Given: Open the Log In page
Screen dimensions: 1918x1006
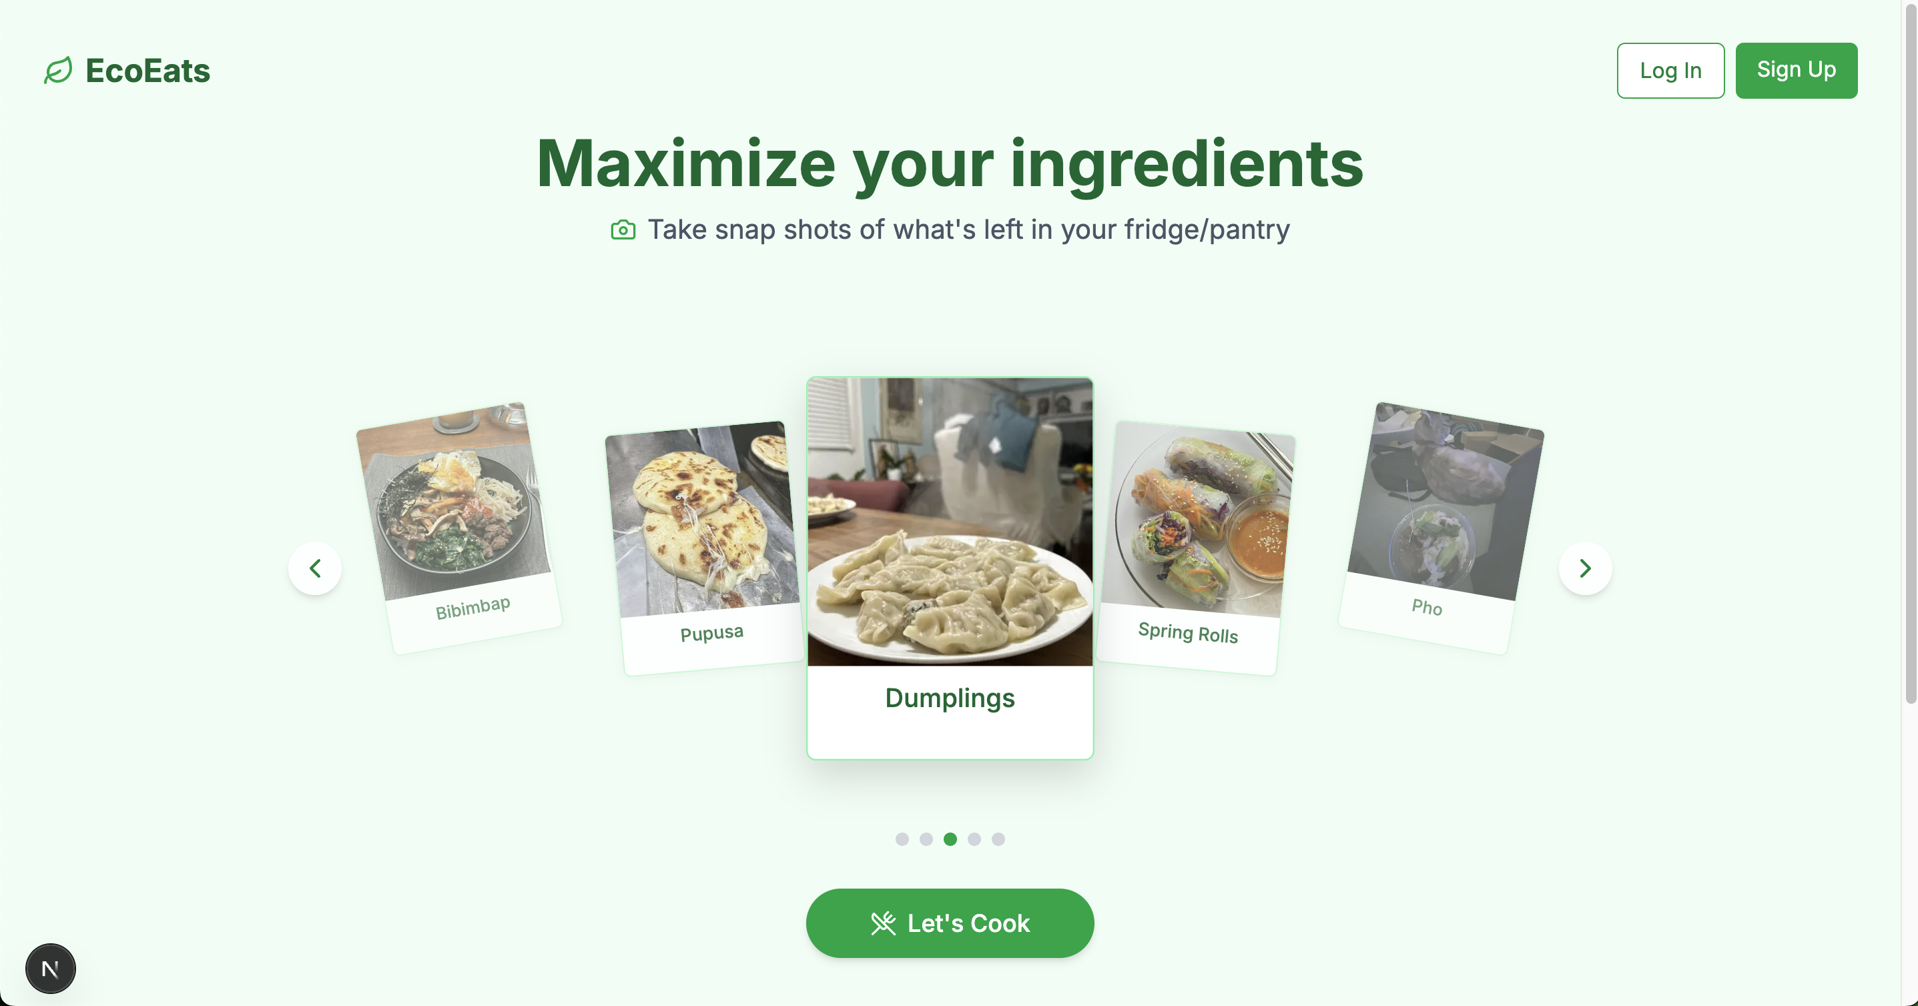Looking at the screenshot, I should pyautogui.click(x=1671, y=71).
